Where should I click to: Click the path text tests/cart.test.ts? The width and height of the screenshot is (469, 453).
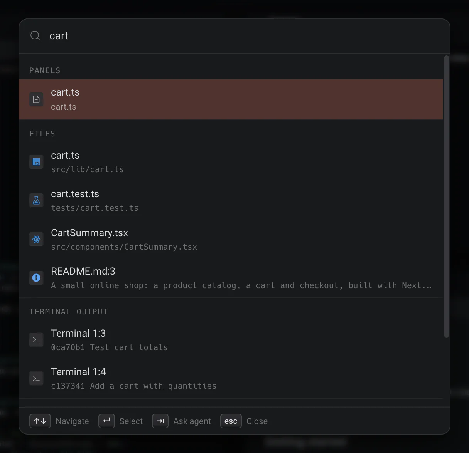tap(95, 208)
